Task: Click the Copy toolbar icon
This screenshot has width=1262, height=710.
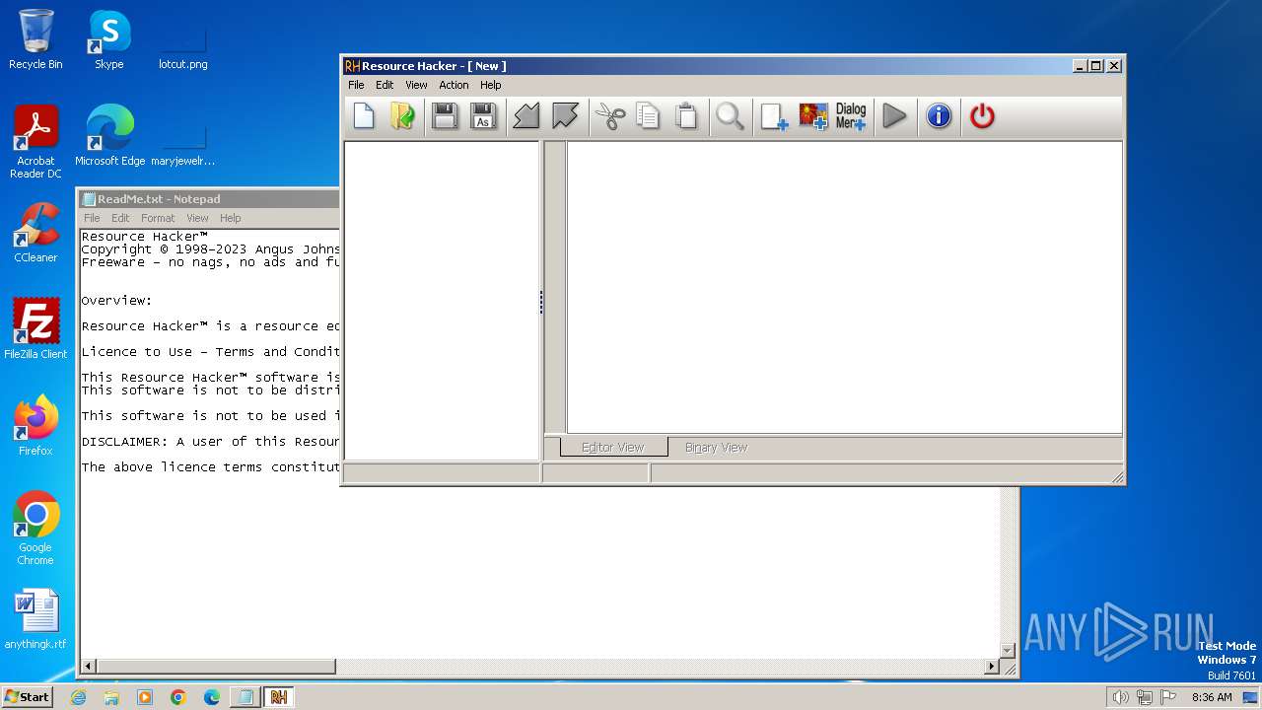Action: (x=648, y=116)
